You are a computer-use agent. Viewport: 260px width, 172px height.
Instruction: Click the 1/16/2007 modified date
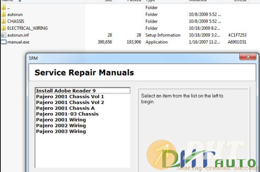pos(204,42)
